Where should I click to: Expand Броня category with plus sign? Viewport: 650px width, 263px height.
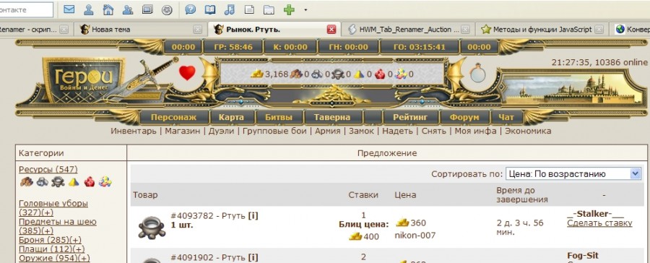coord(77,240)
